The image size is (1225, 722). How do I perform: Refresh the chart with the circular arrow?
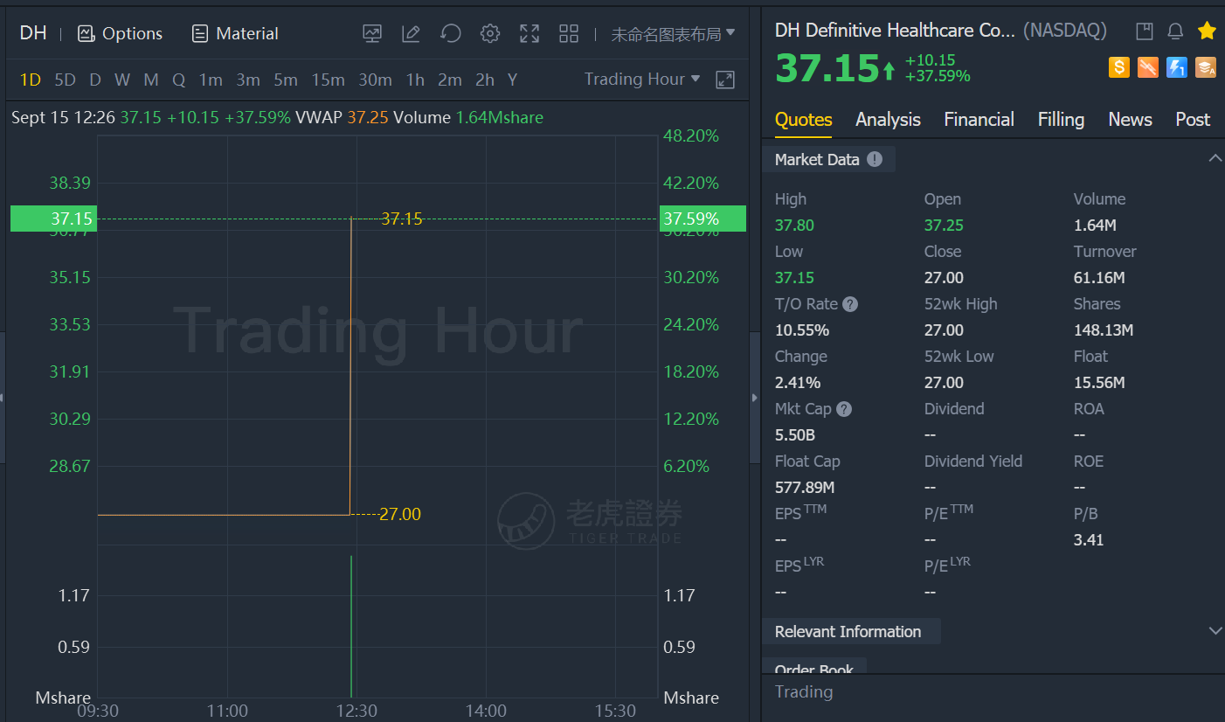pos(450,34)
